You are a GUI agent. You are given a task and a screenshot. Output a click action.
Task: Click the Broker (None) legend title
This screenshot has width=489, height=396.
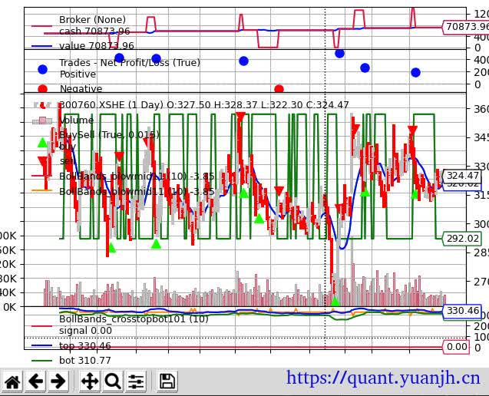click(x=92, y=20)
